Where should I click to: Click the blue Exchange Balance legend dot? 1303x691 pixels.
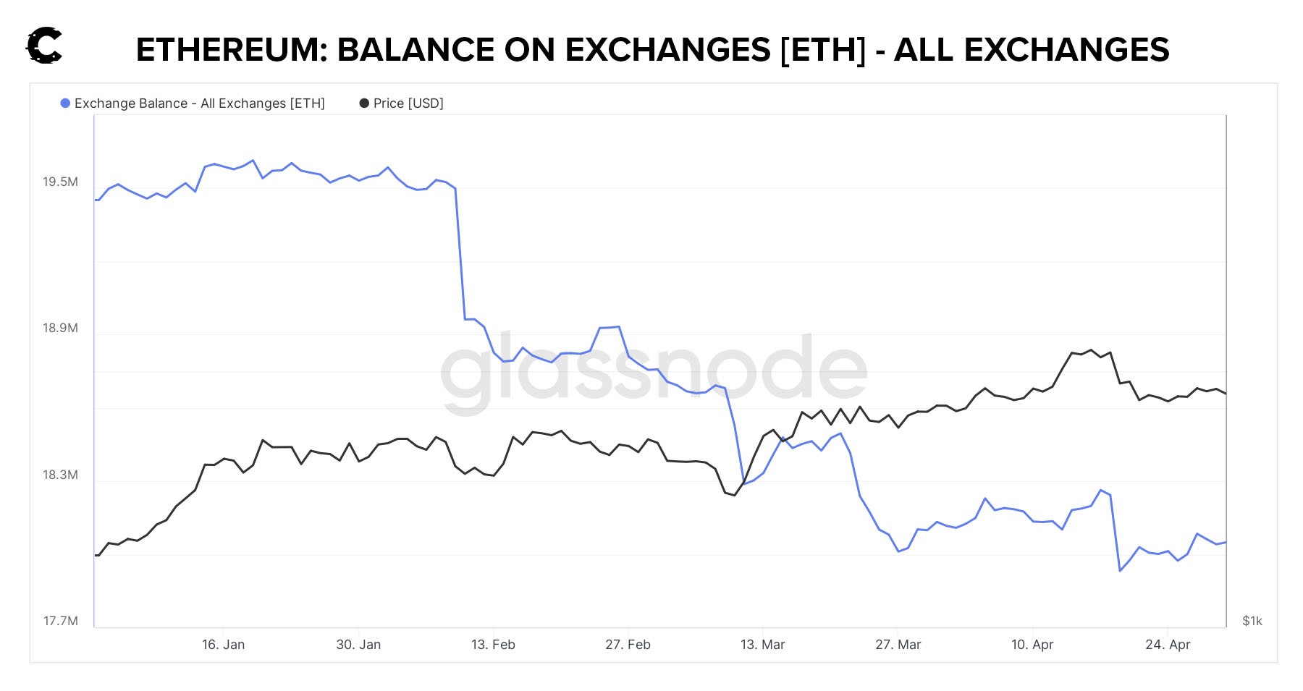tap(65, 103)
